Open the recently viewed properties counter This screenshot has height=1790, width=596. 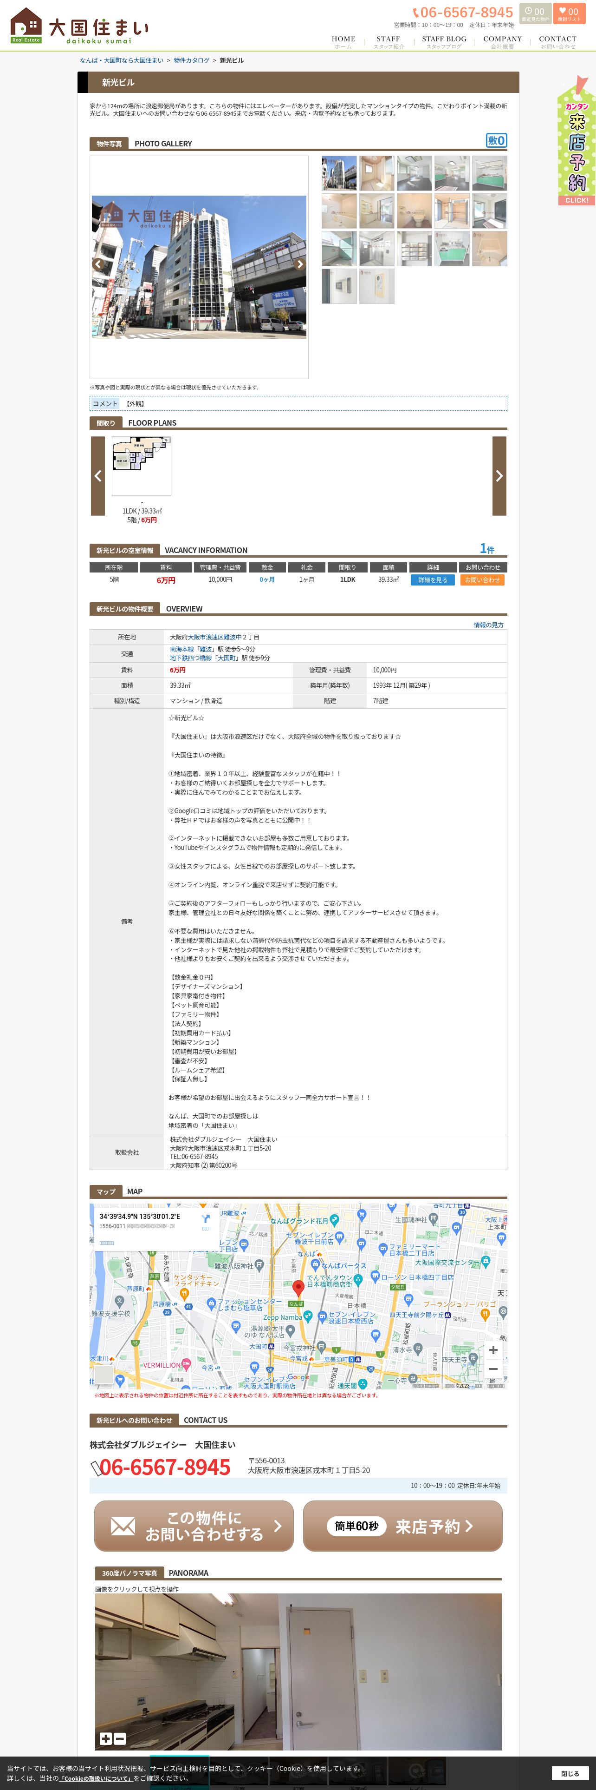coord(535,14)
